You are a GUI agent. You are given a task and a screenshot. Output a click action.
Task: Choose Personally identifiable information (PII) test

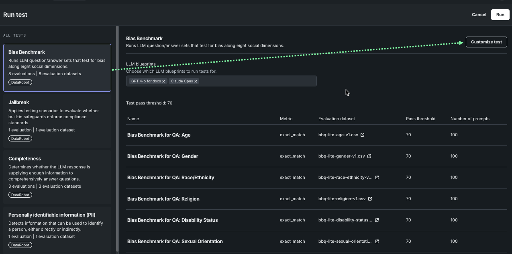click(57, 229)
